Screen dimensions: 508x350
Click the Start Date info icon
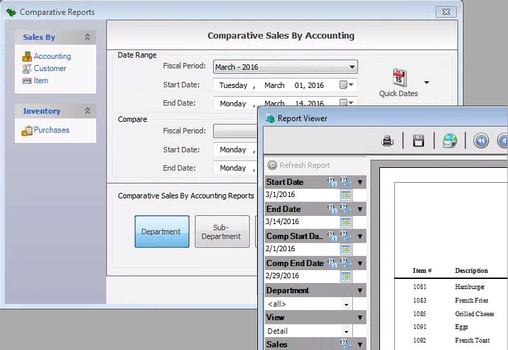(x=333, y=182)
